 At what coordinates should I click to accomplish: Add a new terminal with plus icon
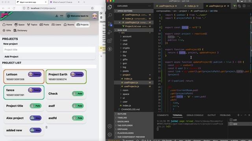pos(238,115)
